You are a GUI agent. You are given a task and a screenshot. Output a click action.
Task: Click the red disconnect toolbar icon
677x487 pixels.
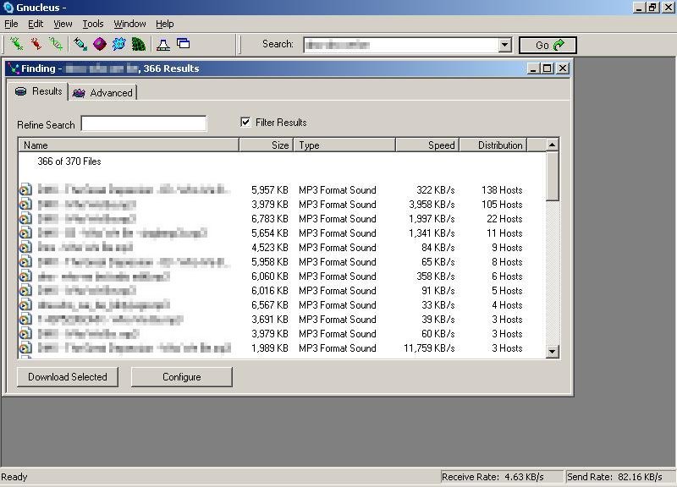pyautogui.click(x=36, y=44)
